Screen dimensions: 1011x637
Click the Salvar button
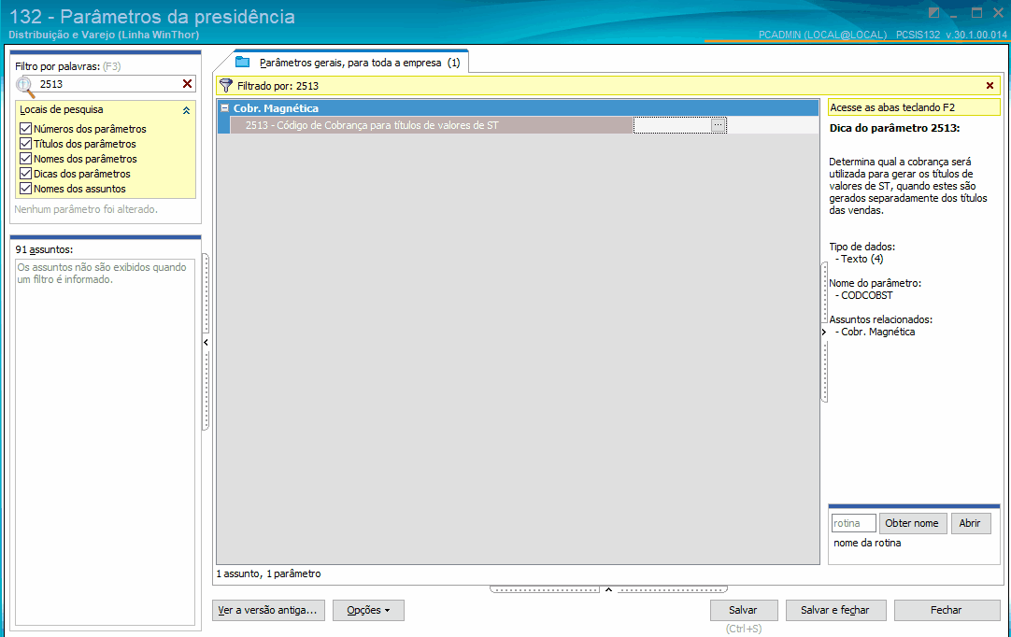[x=744, y=610]
